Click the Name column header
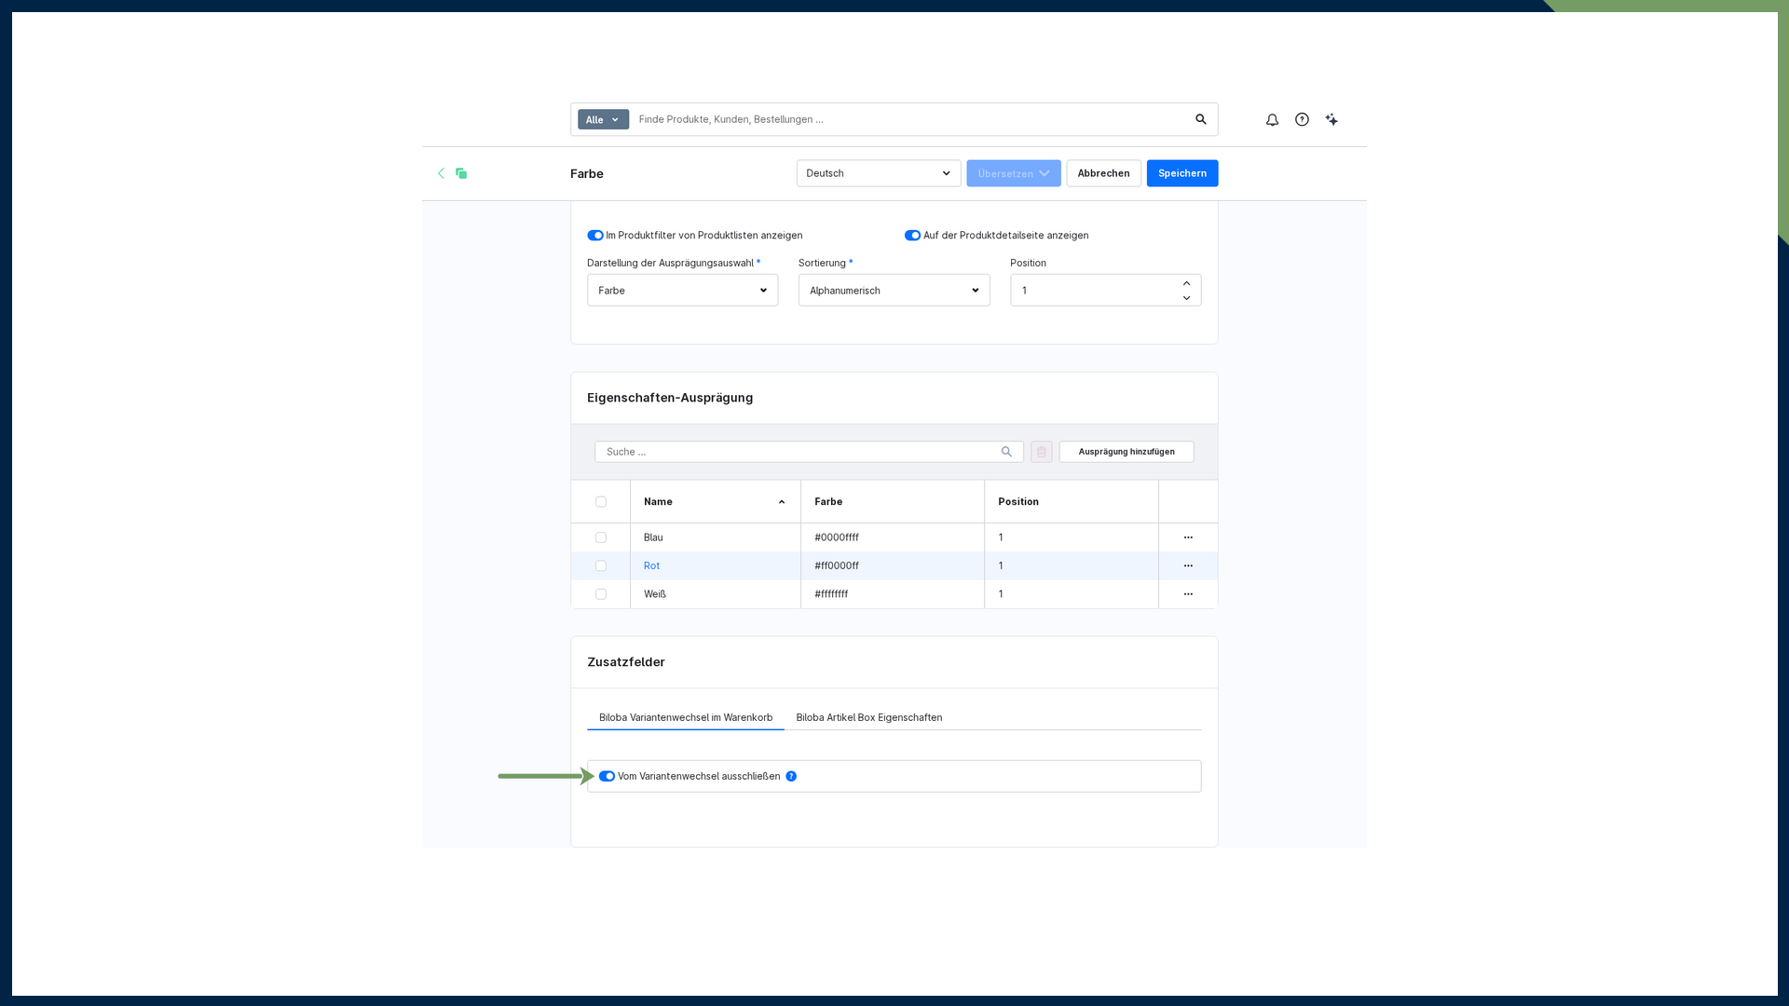 point(716,502)
